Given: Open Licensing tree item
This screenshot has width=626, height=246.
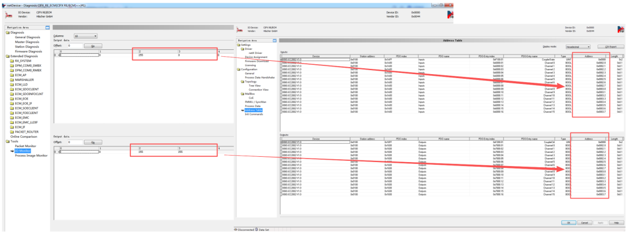Looking at the screenshot, I should pos(250,65).
